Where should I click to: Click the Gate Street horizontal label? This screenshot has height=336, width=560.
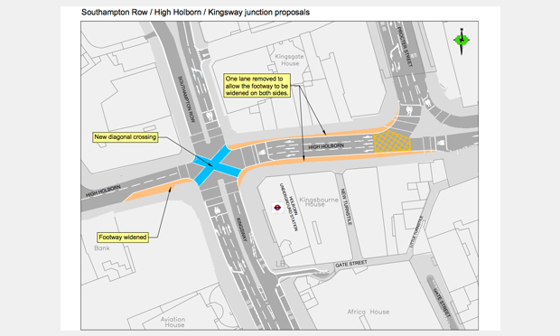(350, 264)
